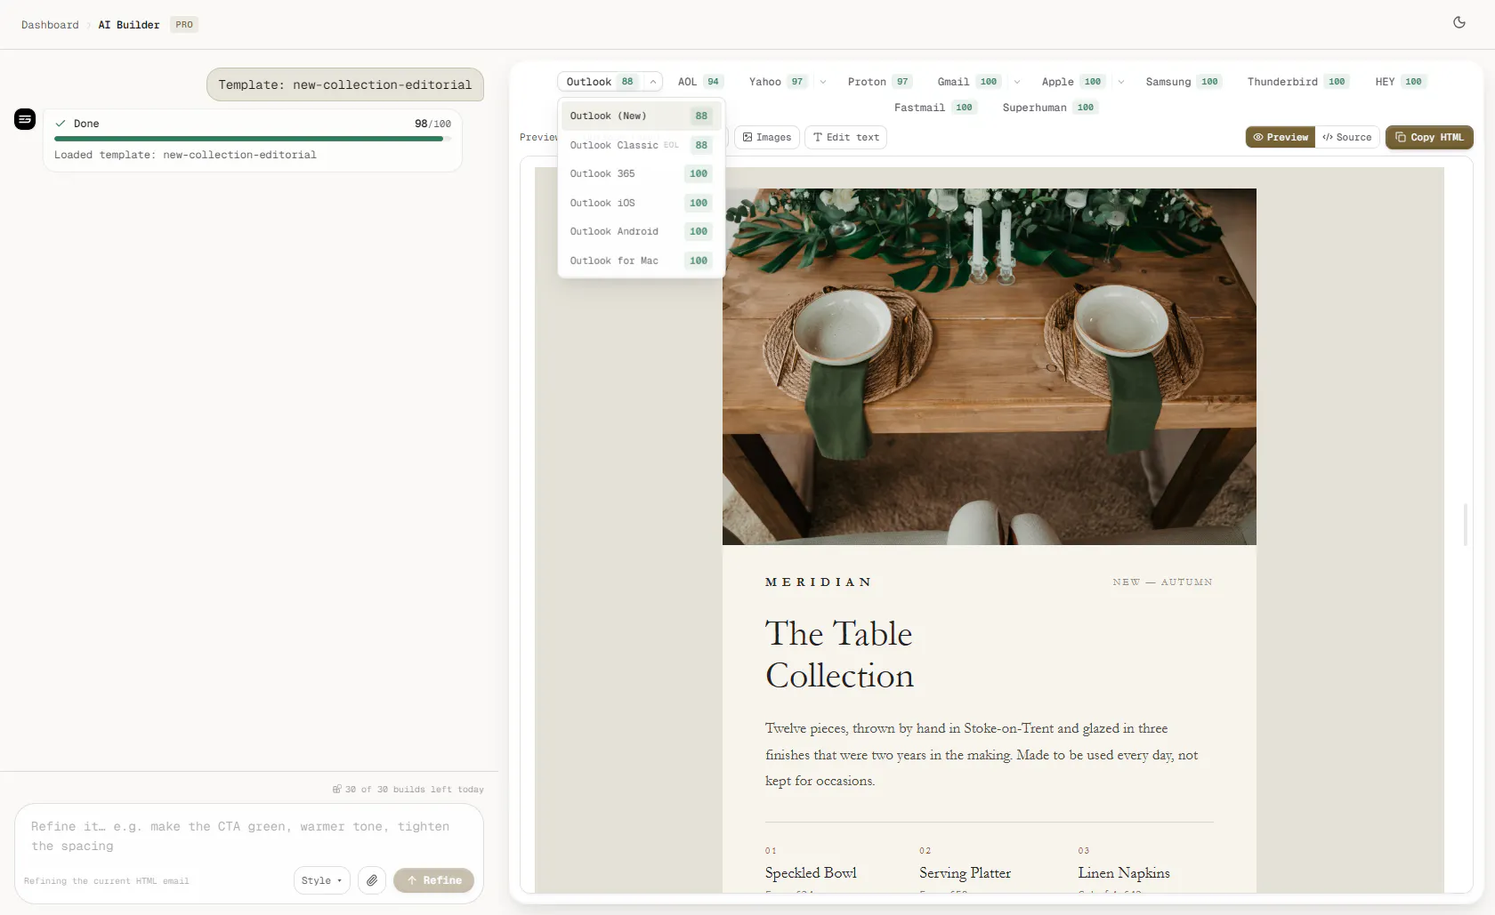The width and height of the screenshot is (1495, 915).
Task: Click the 98/100 score text
Action: pos(432,124)
